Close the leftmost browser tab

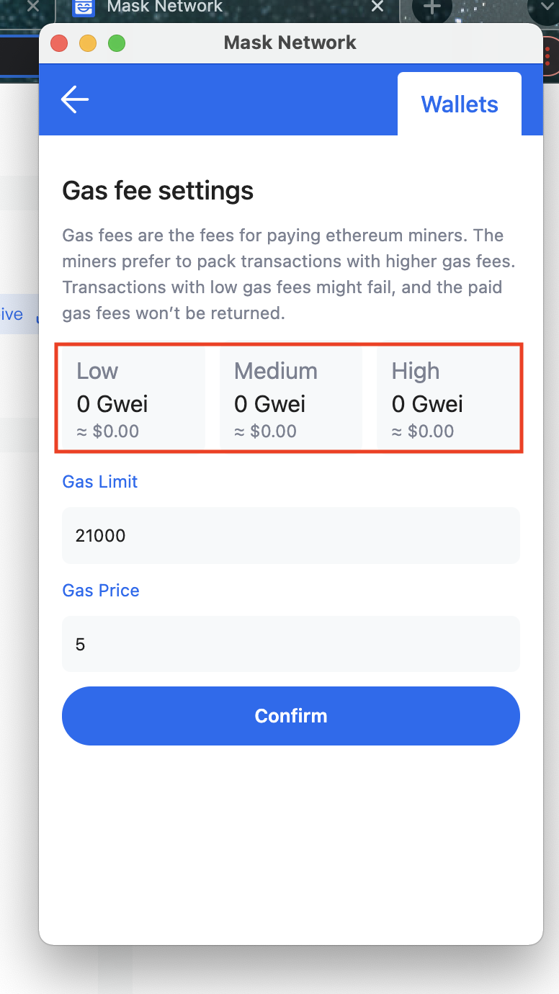[x=32, y=7]
